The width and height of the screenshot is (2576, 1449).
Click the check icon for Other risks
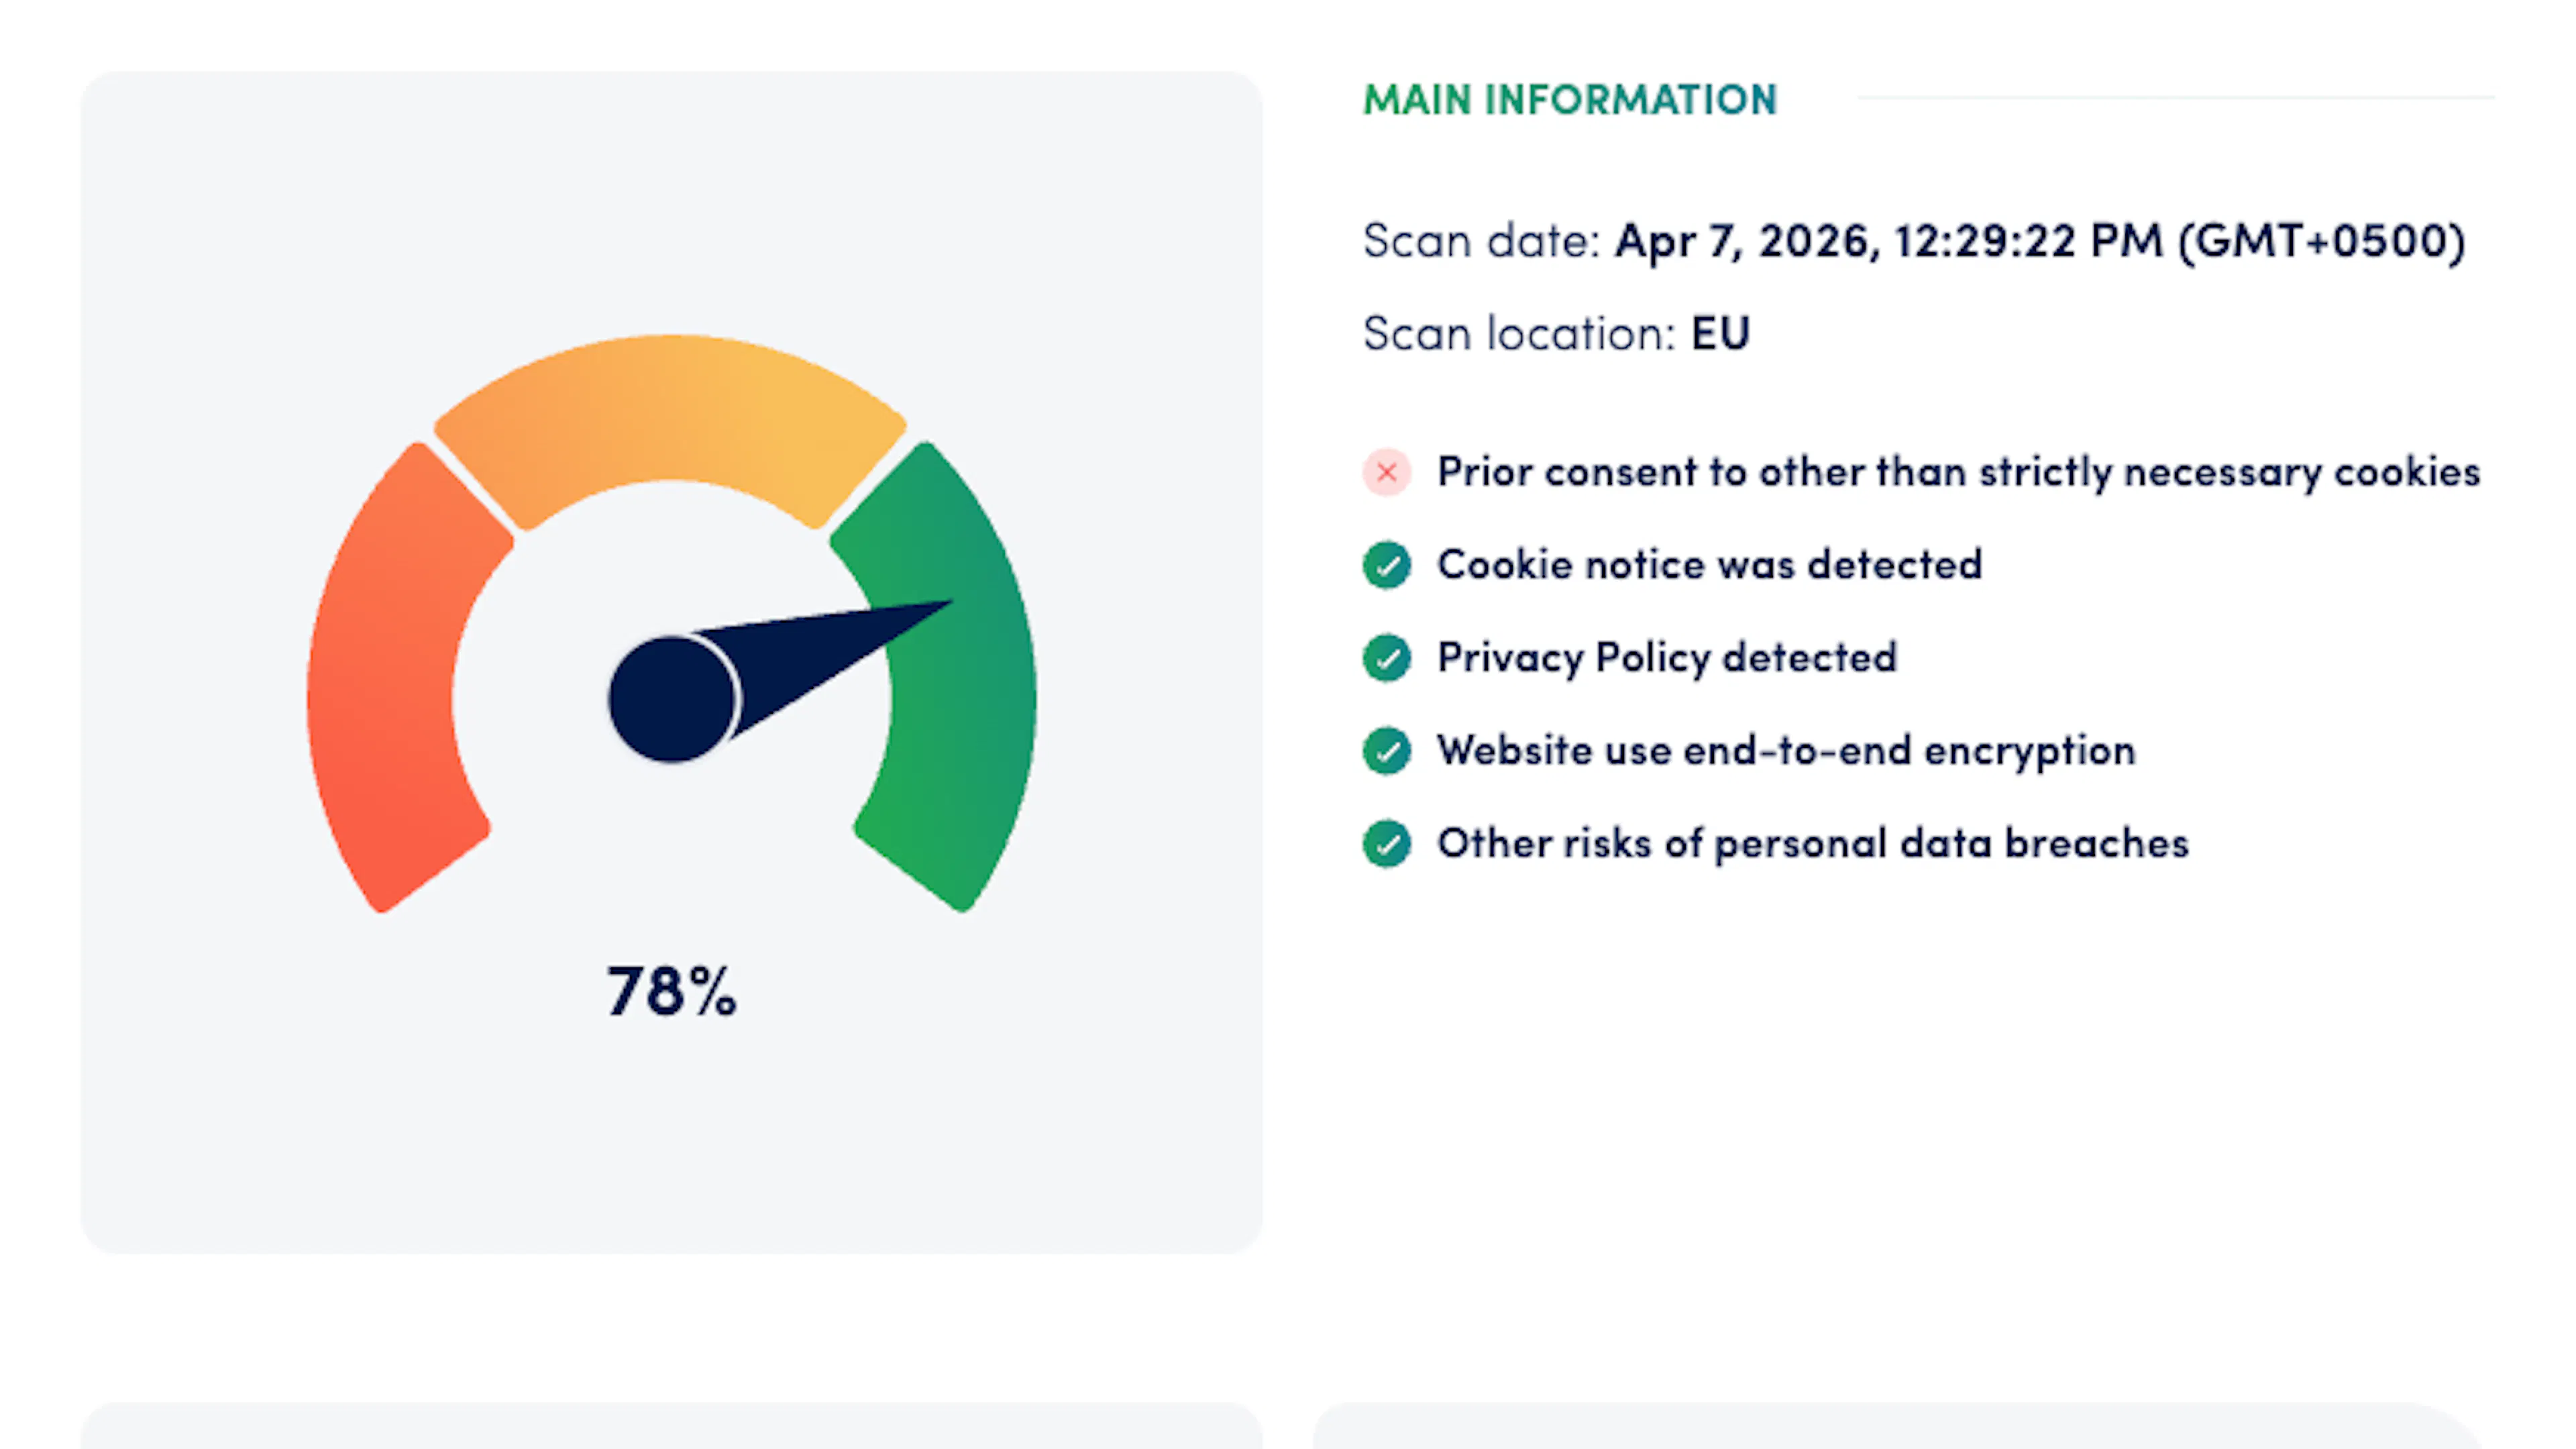1386,844
